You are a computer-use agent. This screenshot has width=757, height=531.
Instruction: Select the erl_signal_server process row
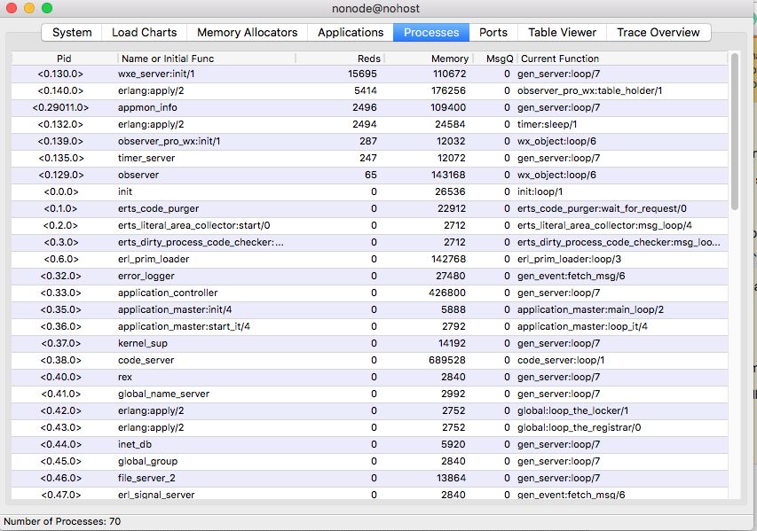[369, 494]
